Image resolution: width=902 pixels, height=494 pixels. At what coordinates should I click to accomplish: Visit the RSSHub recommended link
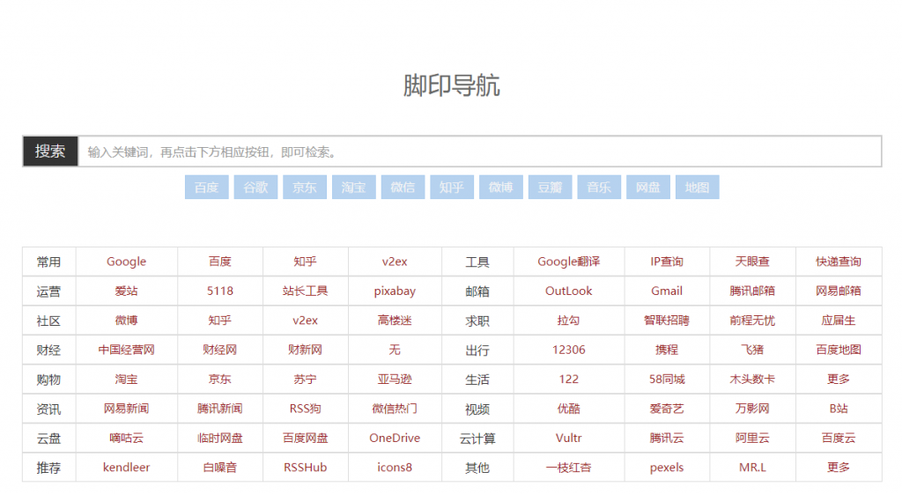(305, 468)
